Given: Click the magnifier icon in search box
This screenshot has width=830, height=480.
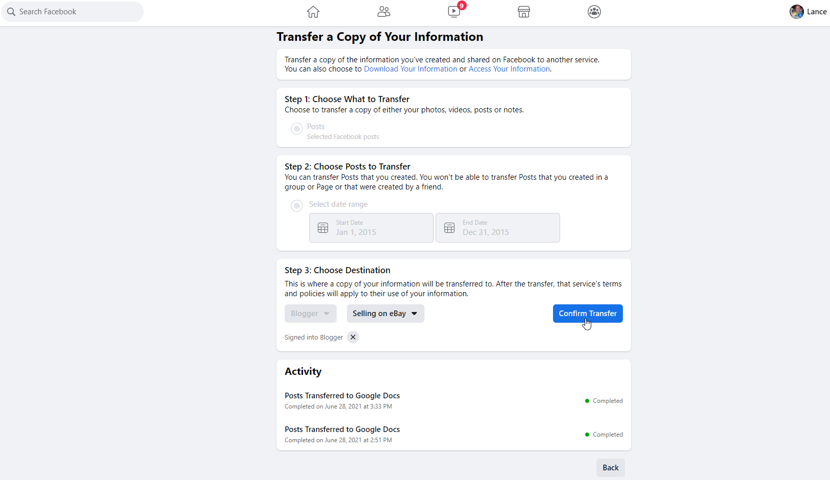Looking at the screenshot, I should [x=11, y=12].
